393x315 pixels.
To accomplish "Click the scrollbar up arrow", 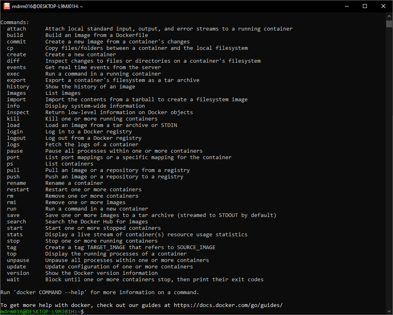I will (389, 16).
